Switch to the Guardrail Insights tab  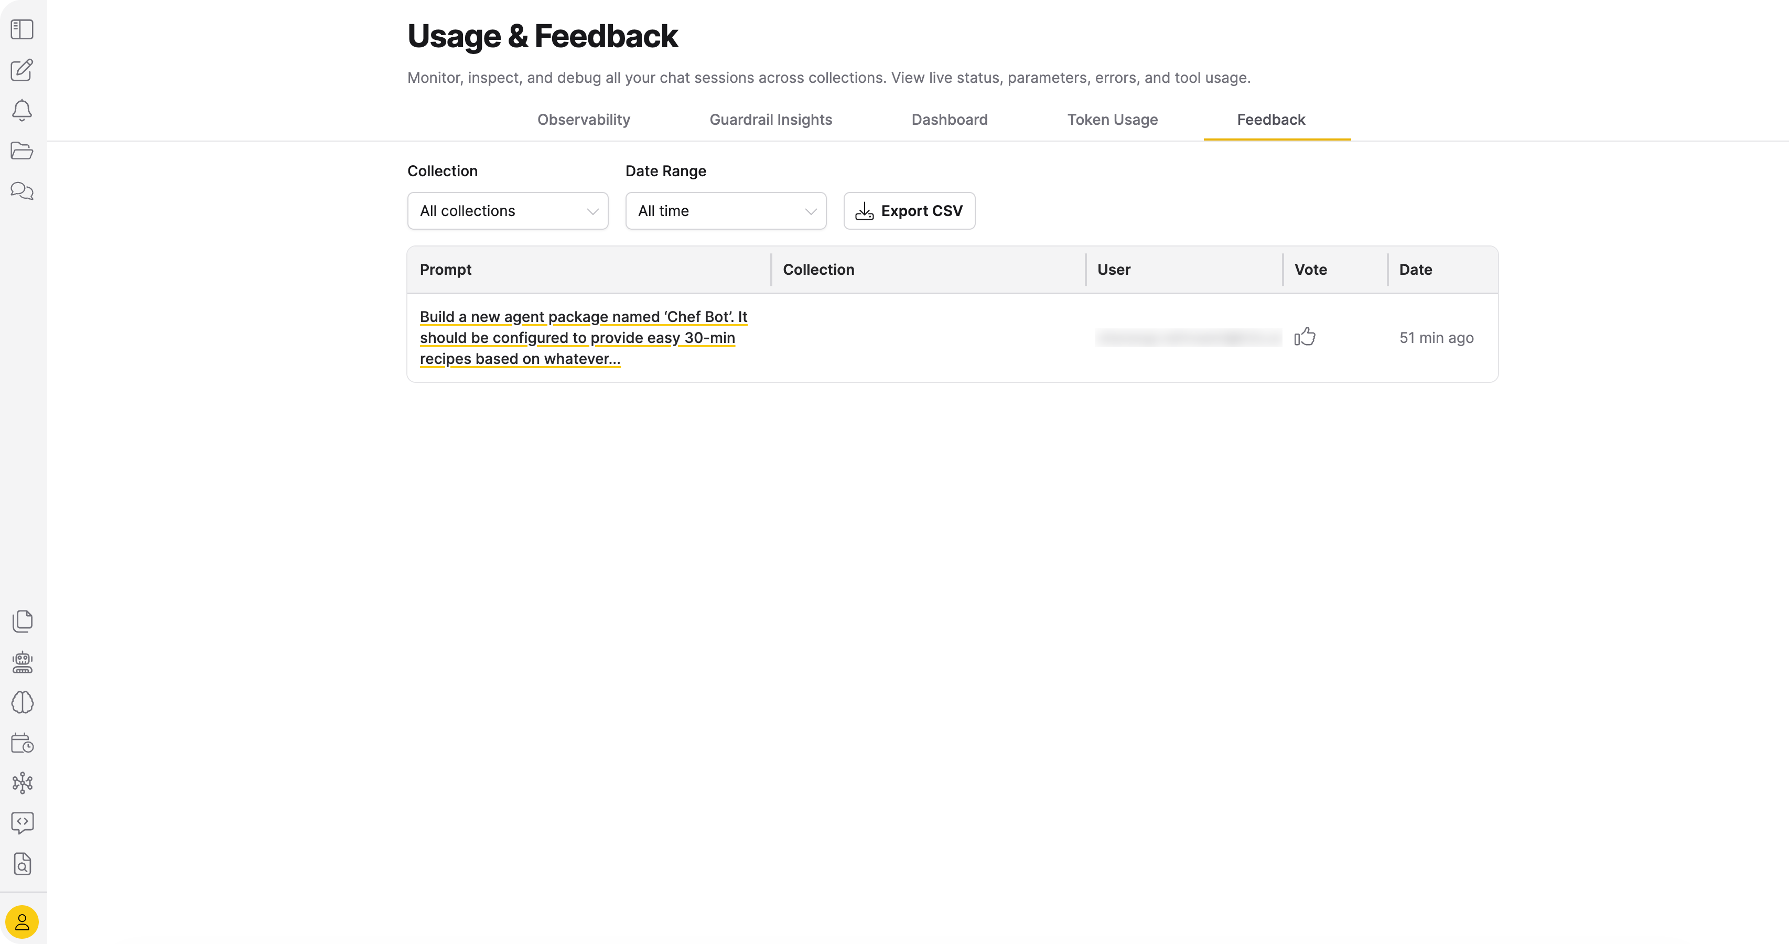[x=770, y=120]
